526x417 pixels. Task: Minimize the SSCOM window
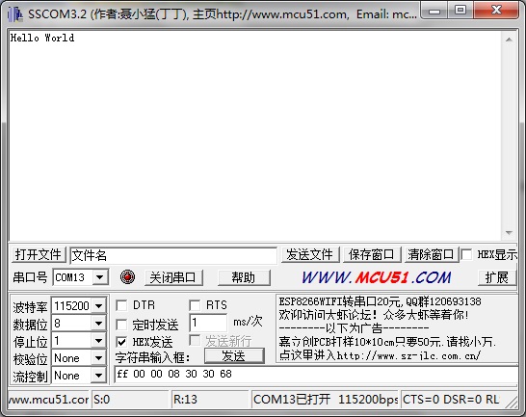pyautogui.click(x=434, y=10)
